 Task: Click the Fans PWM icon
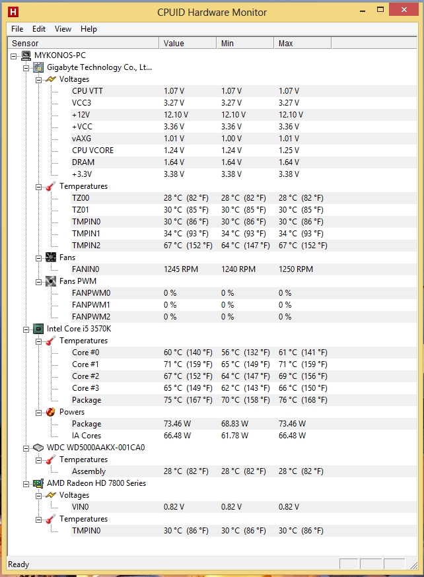click(x=51, y=281)
